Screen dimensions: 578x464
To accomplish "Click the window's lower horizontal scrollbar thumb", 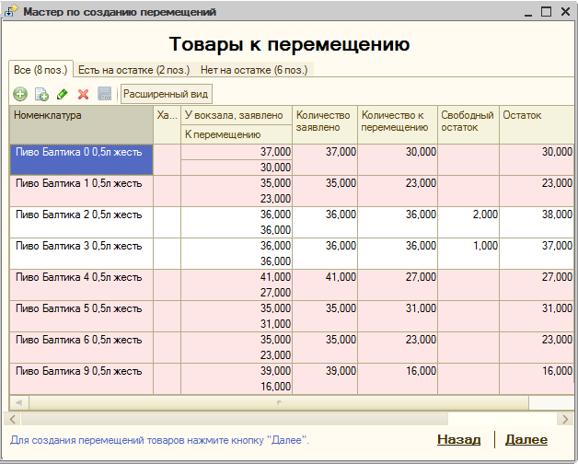I will coord(235,419).
